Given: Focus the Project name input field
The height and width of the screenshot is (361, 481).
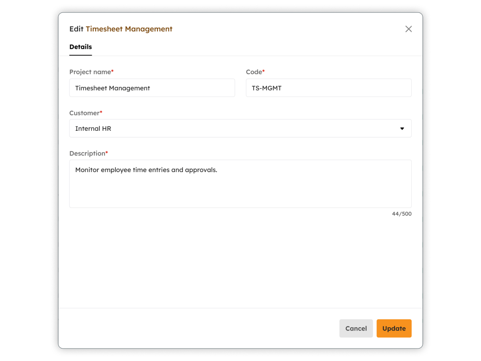Looking at the screenshot, I should [x=152, y=88].
